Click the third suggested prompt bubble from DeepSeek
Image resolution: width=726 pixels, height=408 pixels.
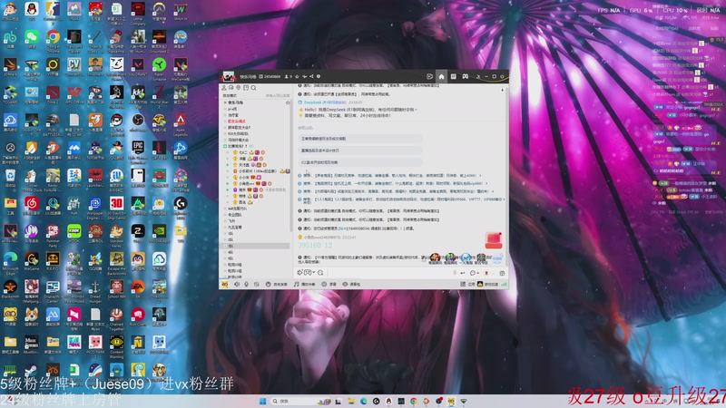pos(360,162)
